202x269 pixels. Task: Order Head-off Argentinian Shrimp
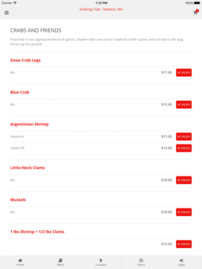coord(183,148)
